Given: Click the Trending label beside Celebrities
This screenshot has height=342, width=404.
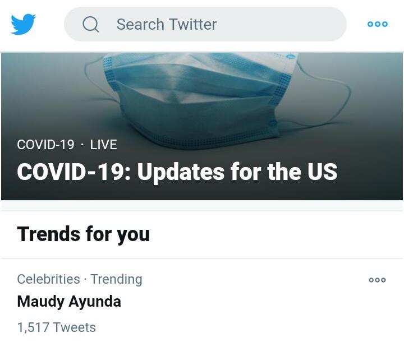Looking at the screenshot, I should [116, 279].
